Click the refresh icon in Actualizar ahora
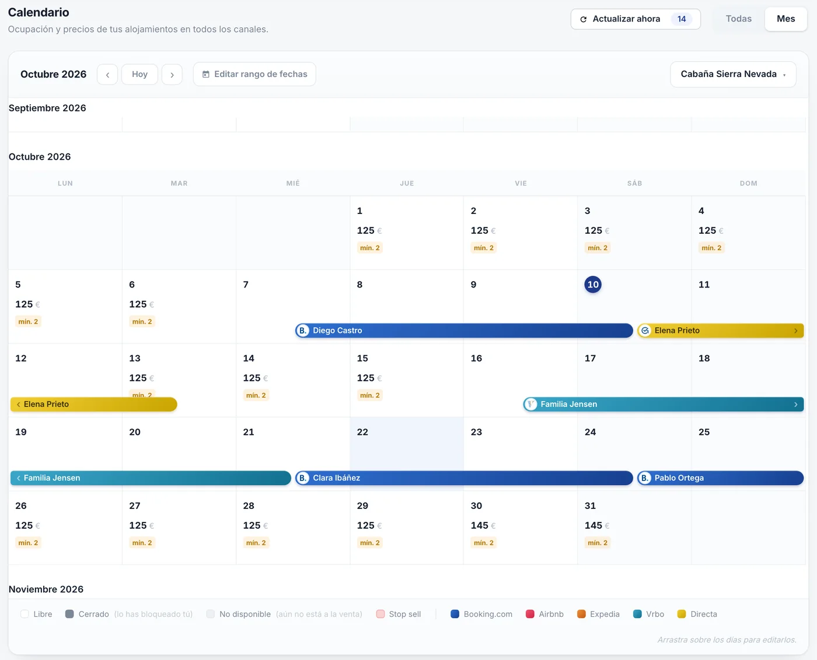817x660 pixels. (x=583, y=19)
